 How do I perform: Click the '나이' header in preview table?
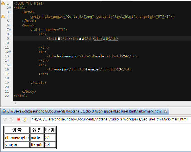tap(50, 130)
